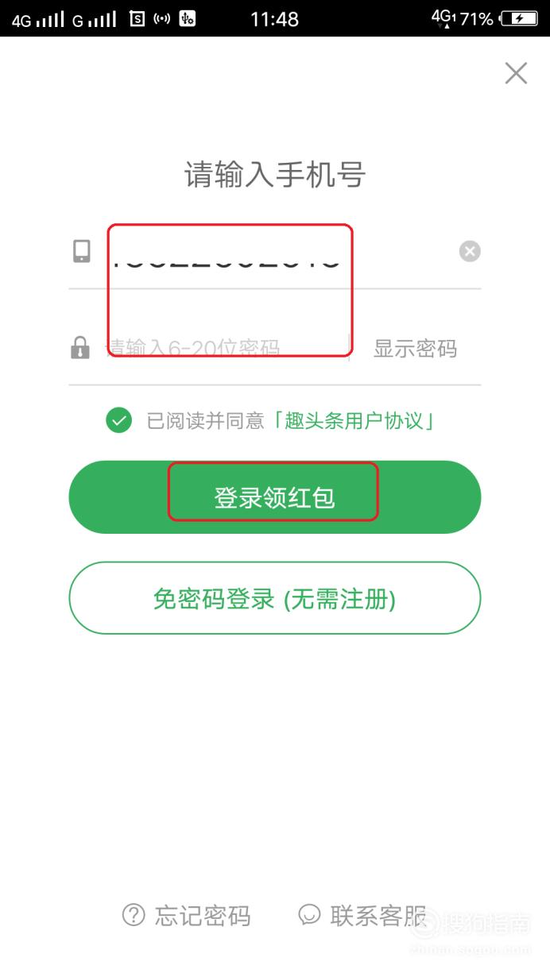The height and width of the screenshot is (977, 550).
Task: Tap the green 登录领红包 button
Action: click(275, 497)
